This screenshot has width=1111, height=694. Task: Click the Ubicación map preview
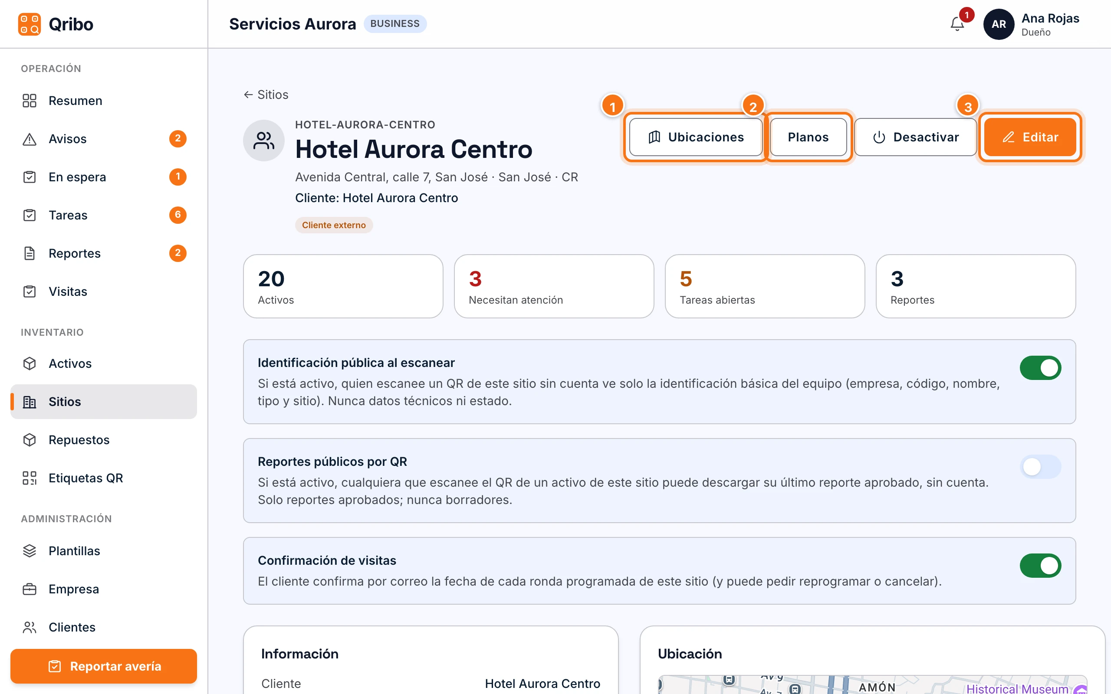point(872,684)
